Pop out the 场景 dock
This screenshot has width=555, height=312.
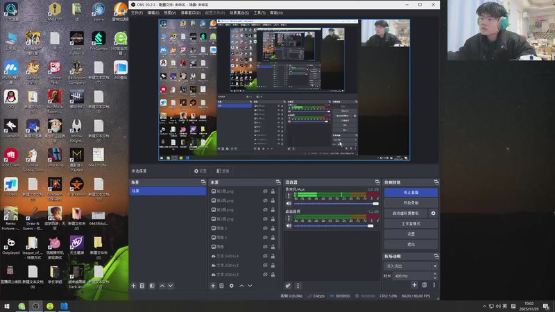pos(203,182)
